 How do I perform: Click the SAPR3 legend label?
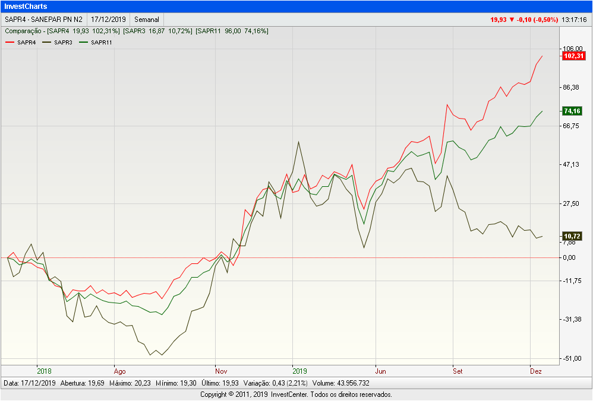[63, 42]
